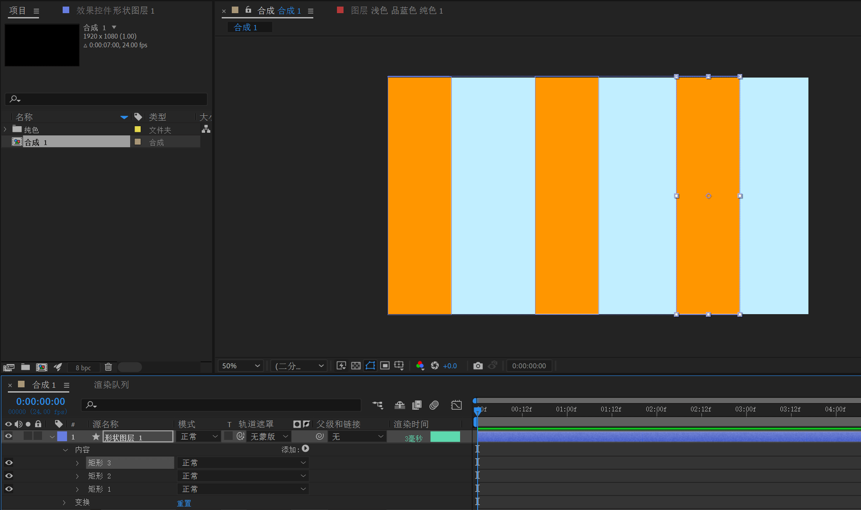Click the timeline layer search field

pos(221,405)
